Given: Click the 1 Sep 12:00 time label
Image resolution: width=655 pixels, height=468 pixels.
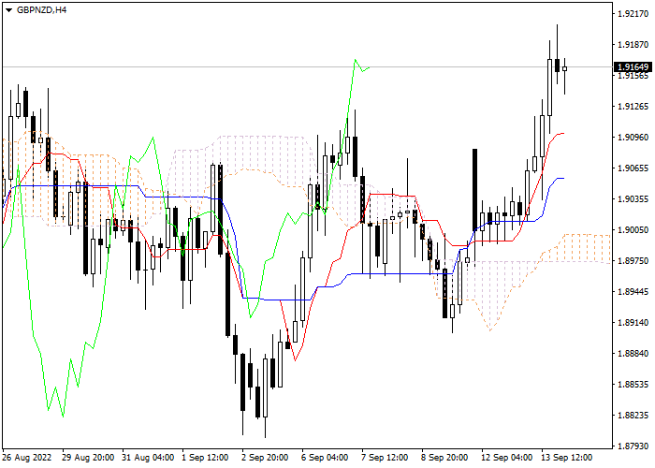Looking at the screenshot, I should [205, 458].
